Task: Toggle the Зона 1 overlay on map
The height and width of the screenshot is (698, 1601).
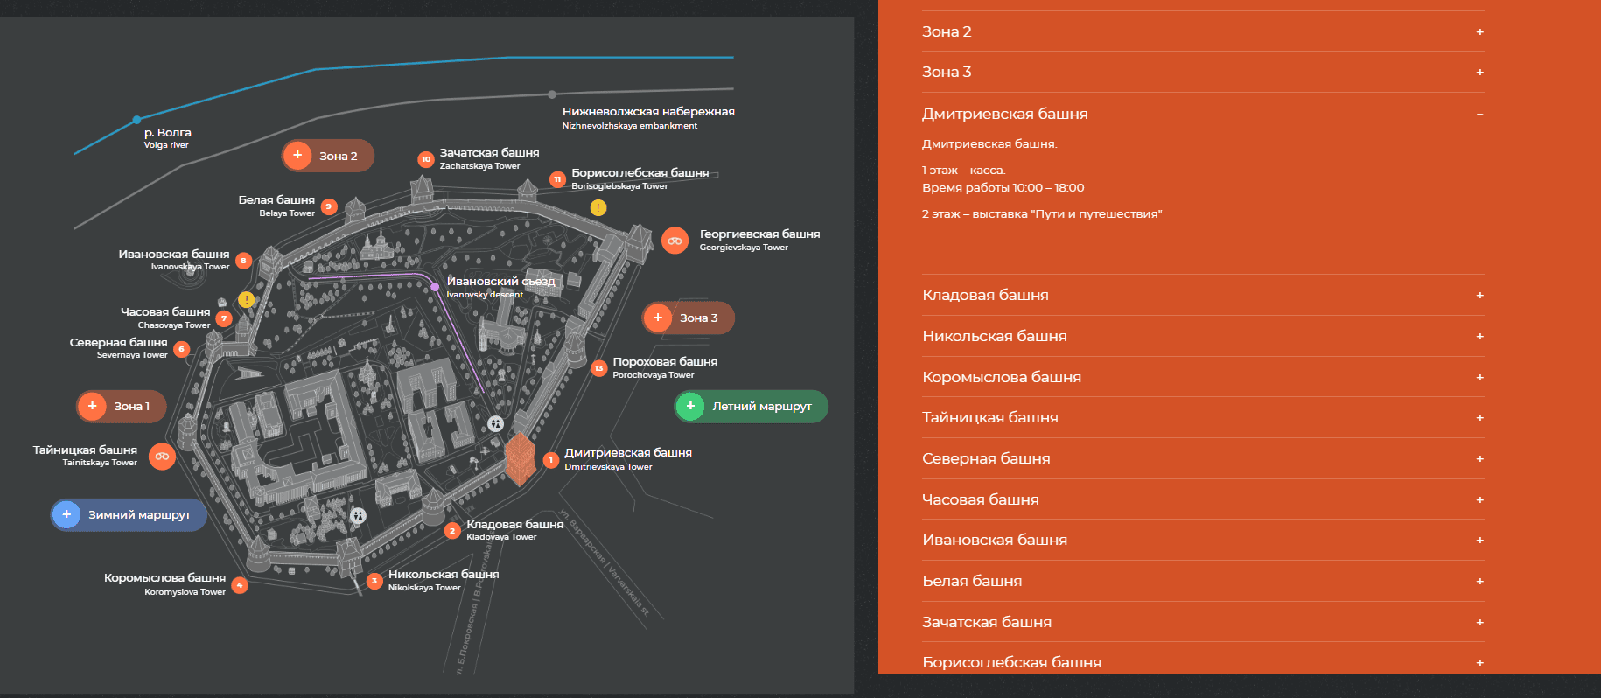Action: pos(121,406)
